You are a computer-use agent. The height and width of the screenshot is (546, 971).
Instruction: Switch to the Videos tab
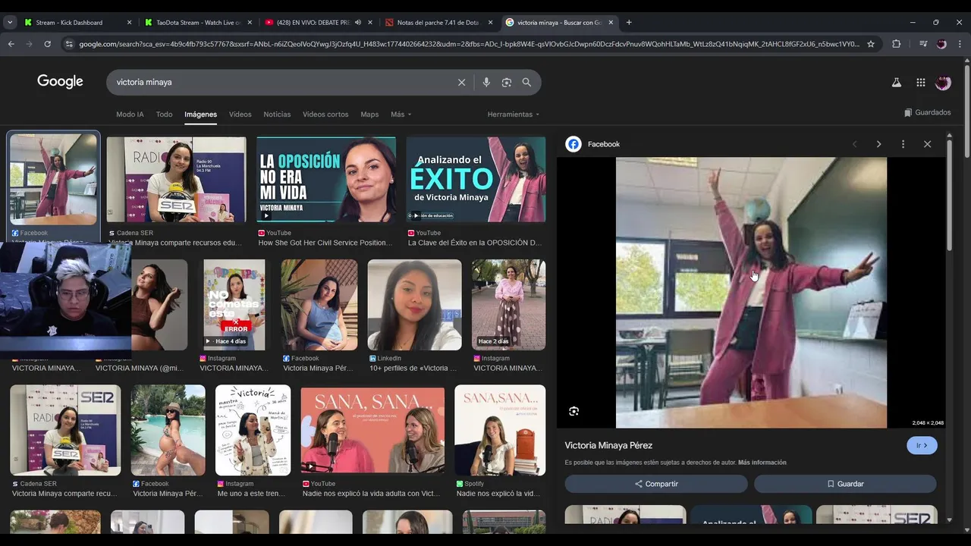coord(240,115)
